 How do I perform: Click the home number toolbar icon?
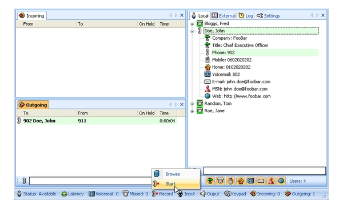(x=241, y=181)
